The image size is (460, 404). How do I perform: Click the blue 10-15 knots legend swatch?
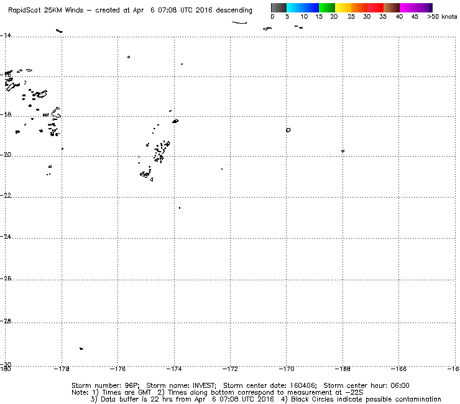tap(311, 7)
